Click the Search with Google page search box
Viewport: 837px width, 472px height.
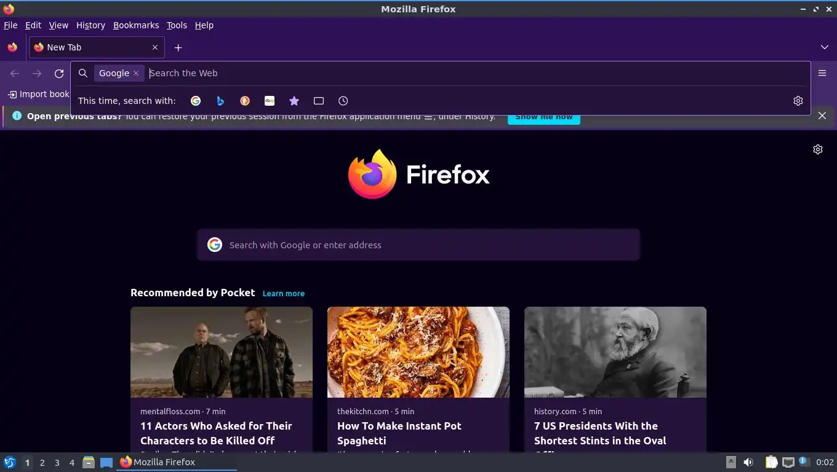(418, 245)
